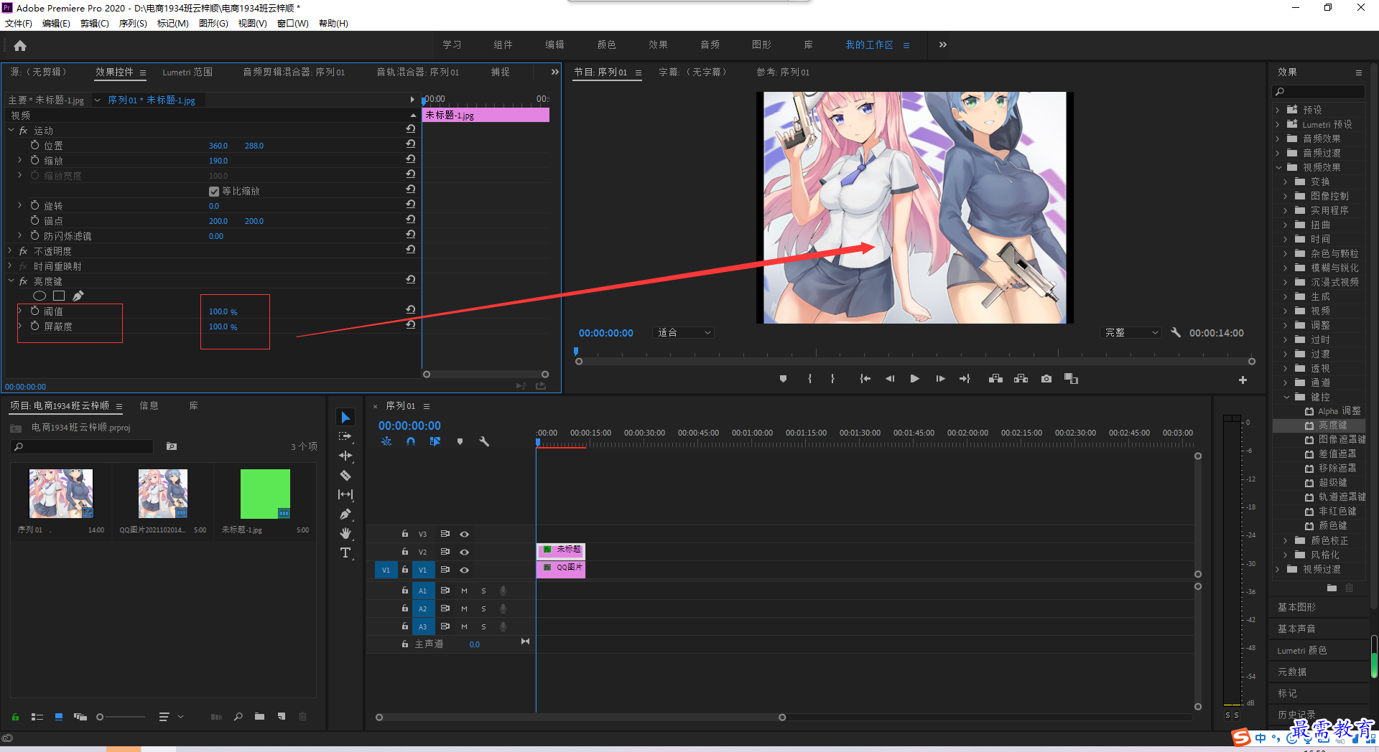Open the 完整 playback resolution dropdown
This screenshot has width=1379, height=752.
(1130, 333)
